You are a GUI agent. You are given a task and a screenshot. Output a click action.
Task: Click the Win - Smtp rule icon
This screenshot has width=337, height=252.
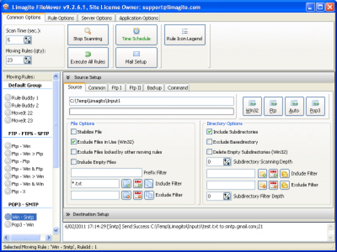[8, 217]
